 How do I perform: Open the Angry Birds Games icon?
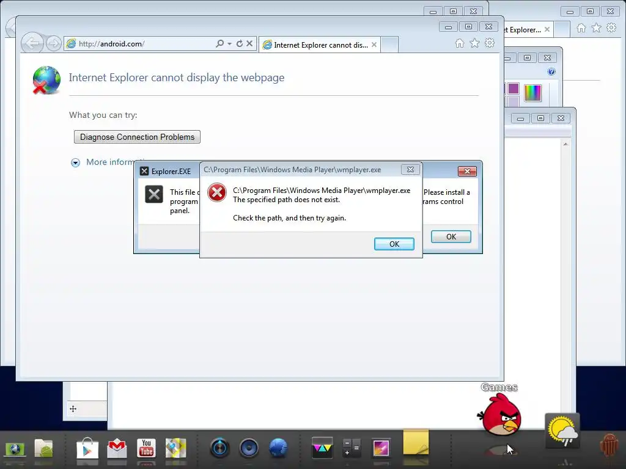(500, 415)
